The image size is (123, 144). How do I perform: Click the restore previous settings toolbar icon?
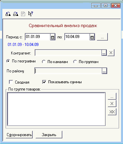click(x=8, y=14)
